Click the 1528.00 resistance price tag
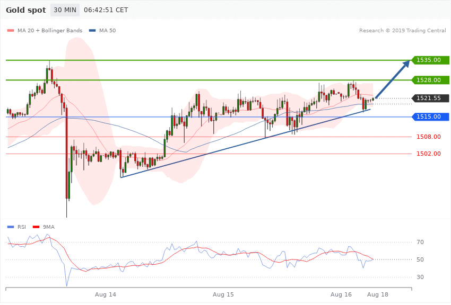The width and height of the screenshot is (451, 305). coord(430,80)
